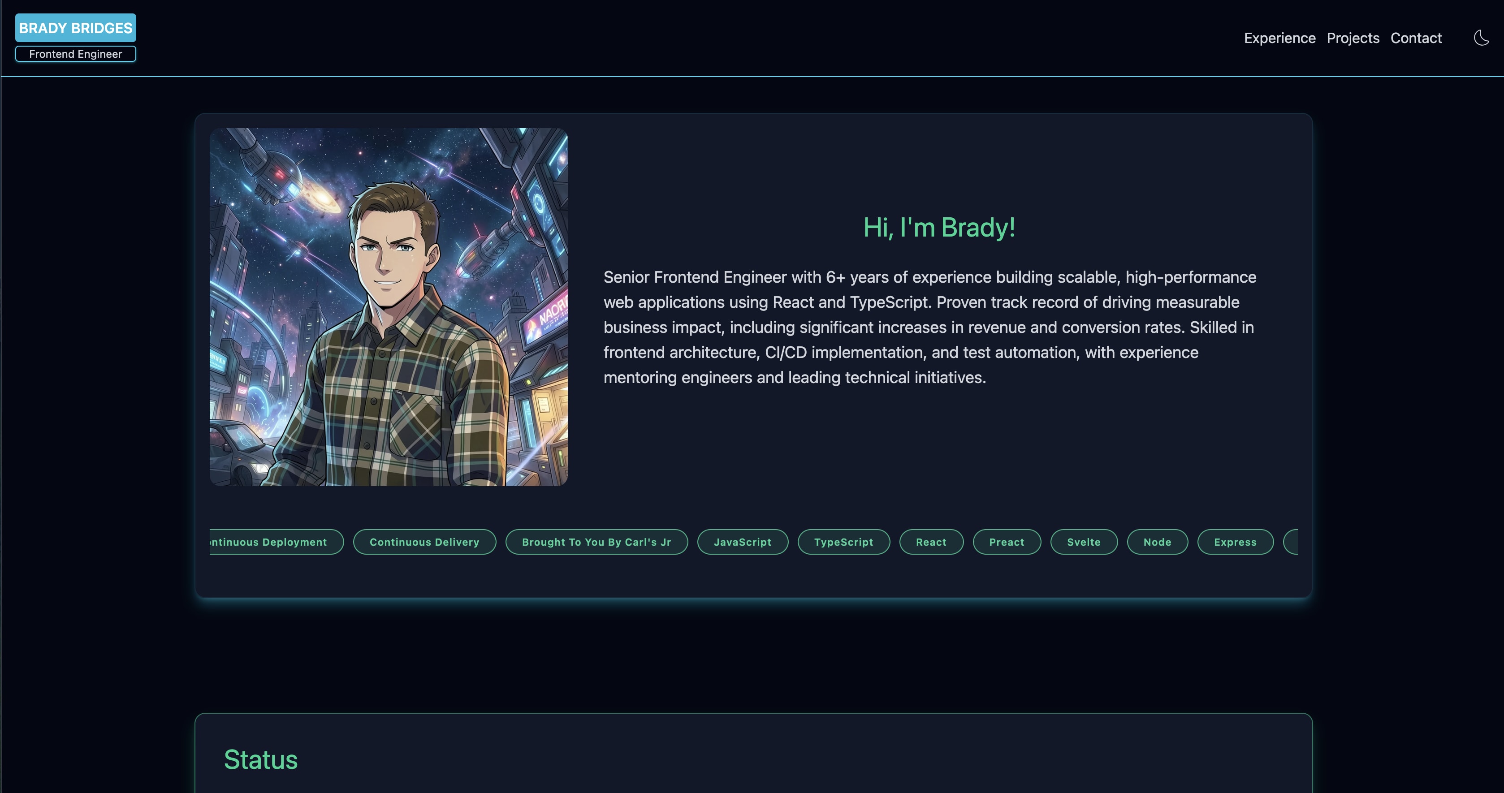Viewport: 1504px width, 793px height.
Task: Click the React skill pill
Action: (x=931, y=542)
